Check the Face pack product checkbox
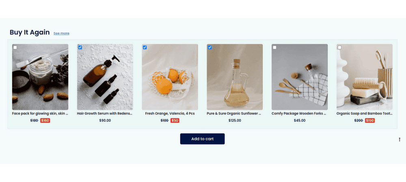This screenshot has width=406, height=182. click(x=15, y=48)
